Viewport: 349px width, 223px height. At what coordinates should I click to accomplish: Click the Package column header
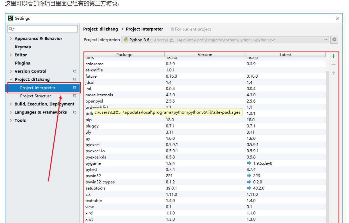coord(124,55)
